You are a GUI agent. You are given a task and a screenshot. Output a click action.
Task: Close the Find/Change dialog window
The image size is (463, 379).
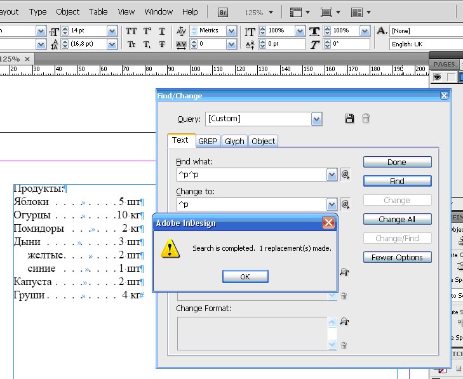coord(444,95)
